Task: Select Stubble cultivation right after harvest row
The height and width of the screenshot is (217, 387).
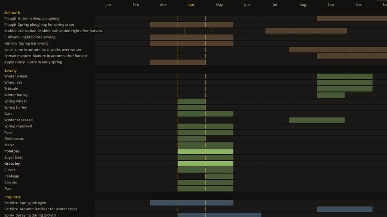Action: [53, 31]
